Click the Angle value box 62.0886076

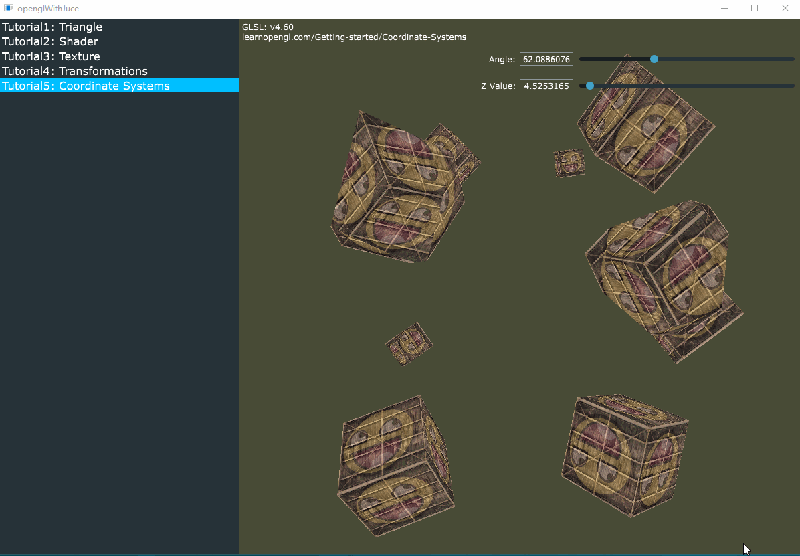(x=546, y=60)
